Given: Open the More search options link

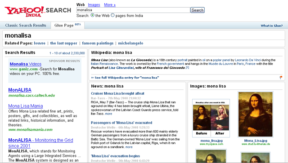Looking at the screenshot, I should [x=110, y=5].
